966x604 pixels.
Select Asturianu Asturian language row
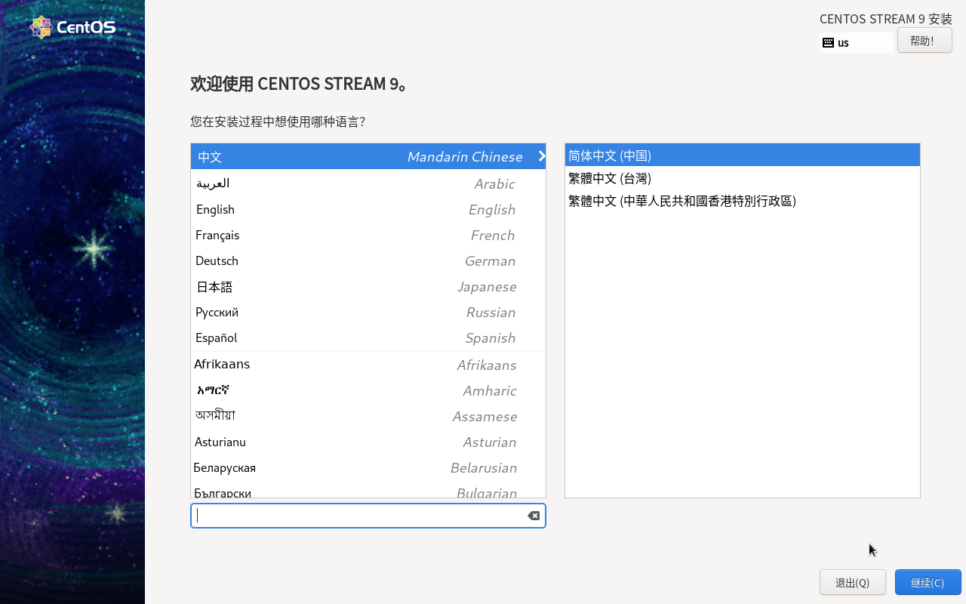pyautogui.click(x=368, y=442)
